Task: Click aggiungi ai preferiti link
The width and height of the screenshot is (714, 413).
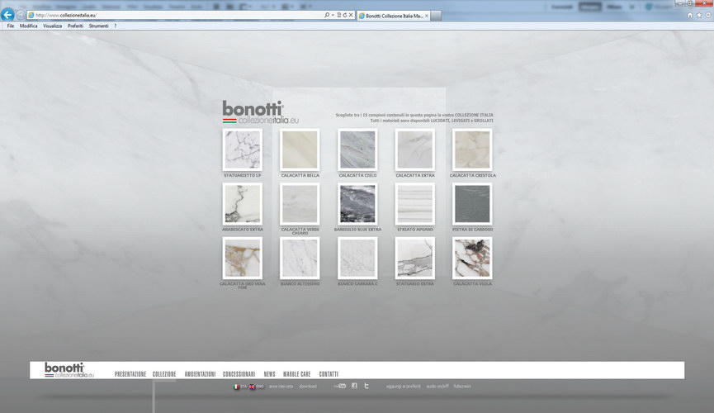Action: (404, 387)
